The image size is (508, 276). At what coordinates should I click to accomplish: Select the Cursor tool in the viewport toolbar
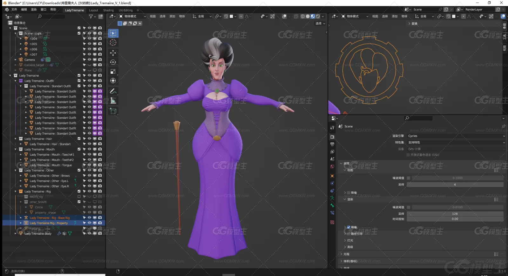click(x=113, y=43)
